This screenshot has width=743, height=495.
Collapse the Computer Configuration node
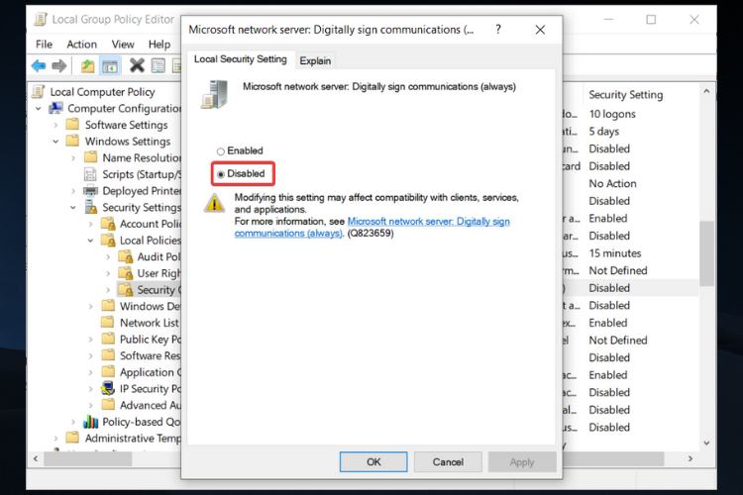click(x=39, y=109)
